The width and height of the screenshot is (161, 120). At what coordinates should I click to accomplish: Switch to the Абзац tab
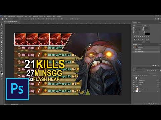pos(139,23)
